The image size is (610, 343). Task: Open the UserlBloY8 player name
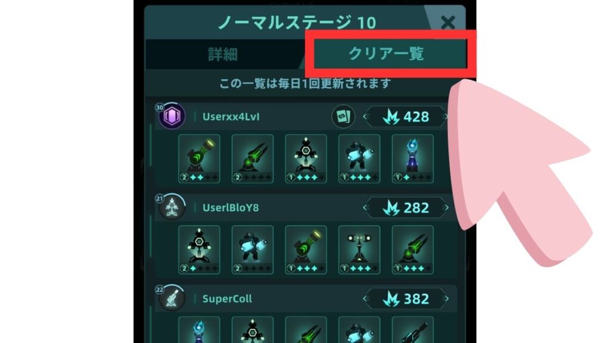coord(231,208)
